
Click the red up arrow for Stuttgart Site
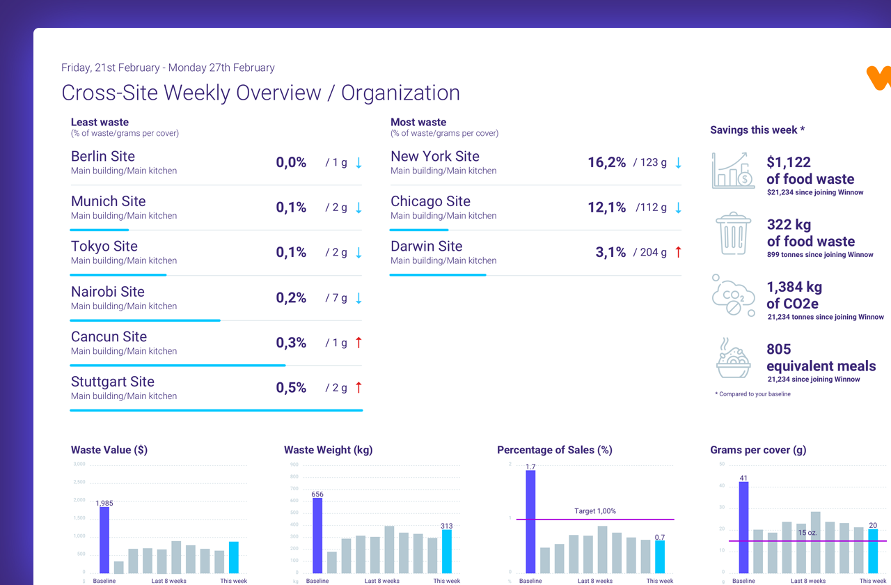click(x=358, y=388)
